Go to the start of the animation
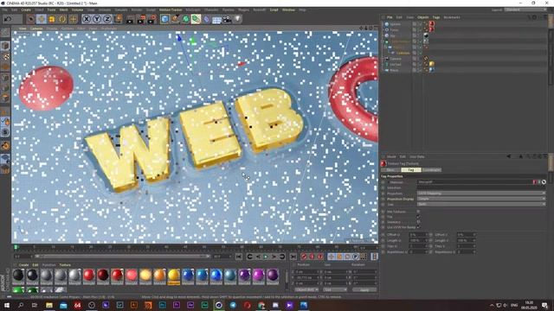 tap(239, 257)
